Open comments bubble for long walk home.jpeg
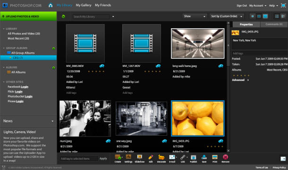 [221, 66]
